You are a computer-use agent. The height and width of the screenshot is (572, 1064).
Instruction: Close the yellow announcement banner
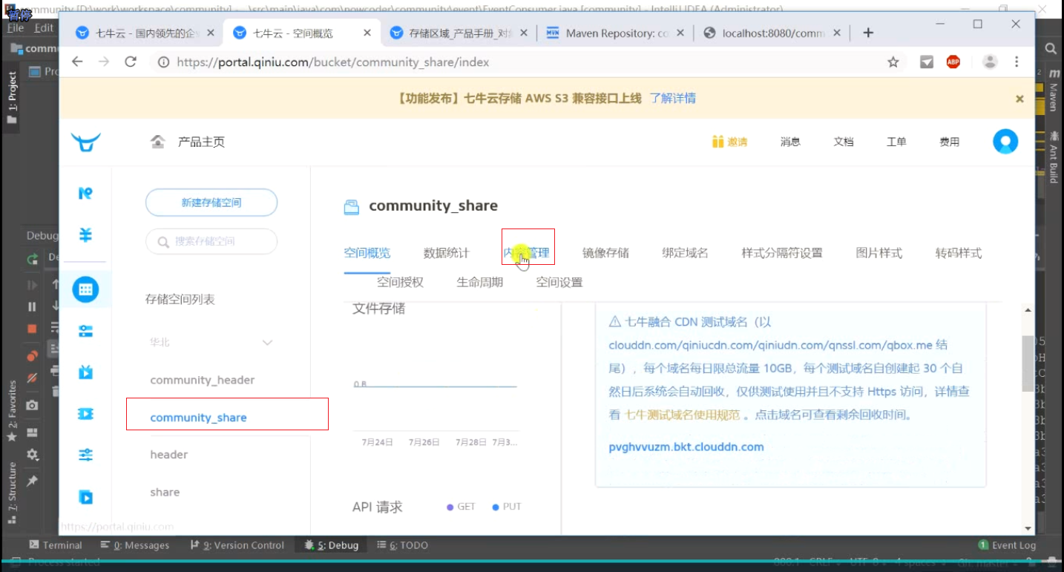click(1019, 99)
